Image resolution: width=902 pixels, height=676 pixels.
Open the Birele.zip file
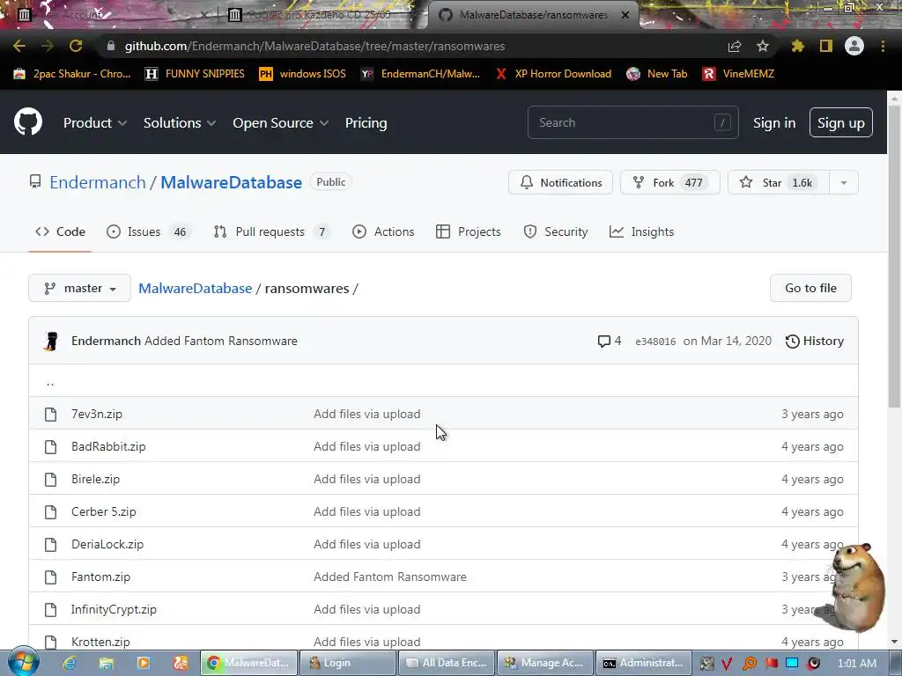(95, 480)
